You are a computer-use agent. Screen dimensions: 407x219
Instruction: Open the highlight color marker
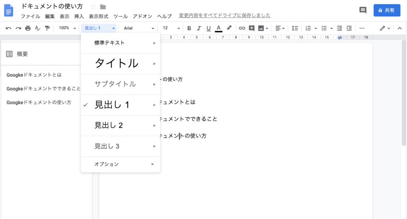[229, 28]
